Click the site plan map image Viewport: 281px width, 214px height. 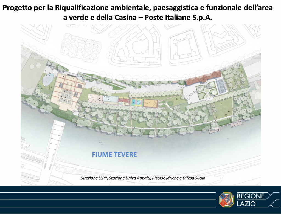pos(141,105)
